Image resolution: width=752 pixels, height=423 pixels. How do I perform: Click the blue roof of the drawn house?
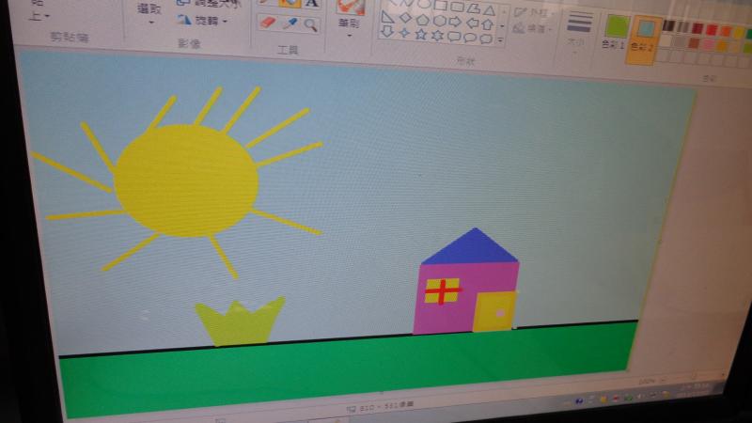(473, 247)
